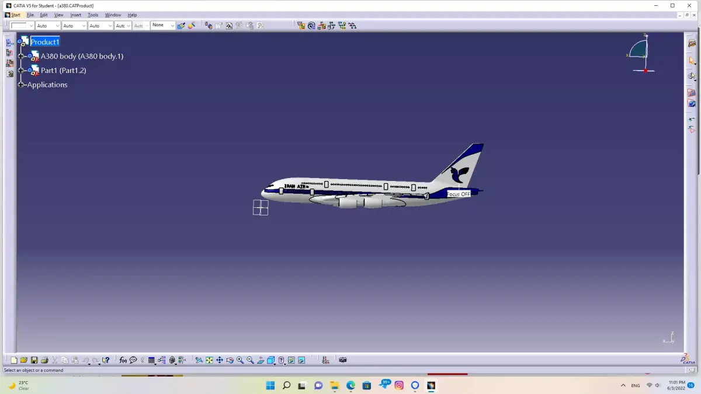701x394 pixels.
Task: Click the Capture camera icon
Action: click(x=343, y=360)
